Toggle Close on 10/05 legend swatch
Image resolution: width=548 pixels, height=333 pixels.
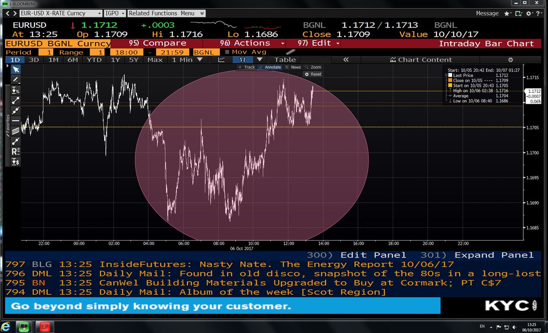(x=449, y=81)
